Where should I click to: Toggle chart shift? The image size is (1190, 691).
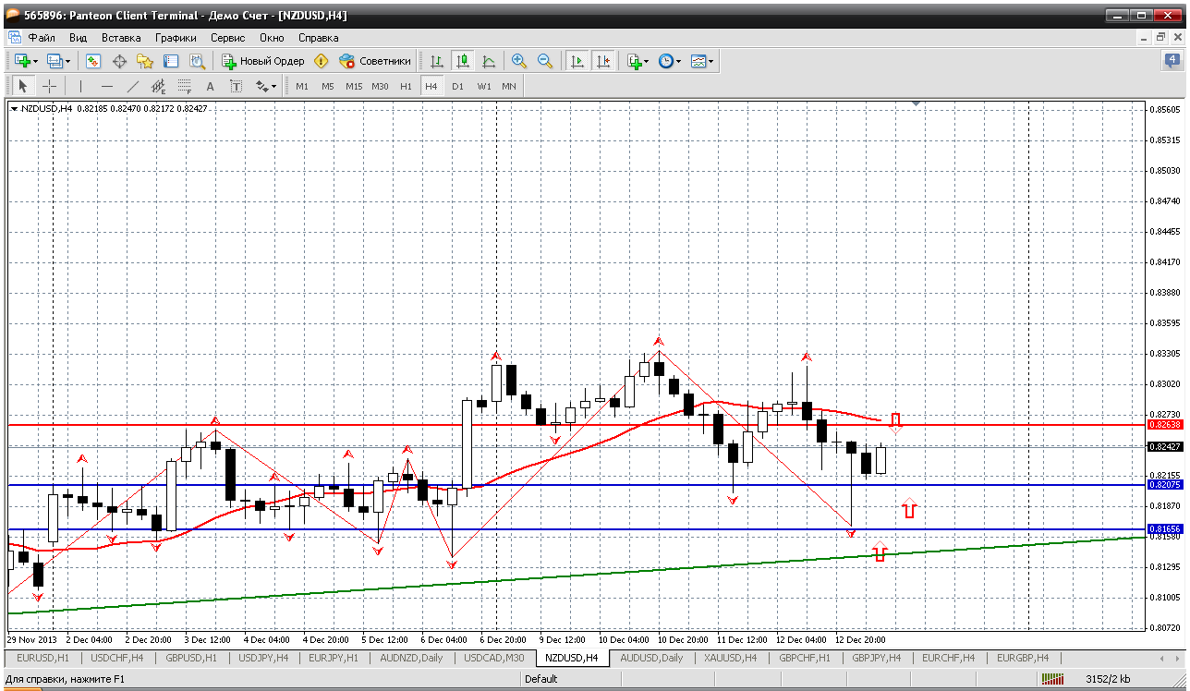pyautogui.click(x=603, y=61)
